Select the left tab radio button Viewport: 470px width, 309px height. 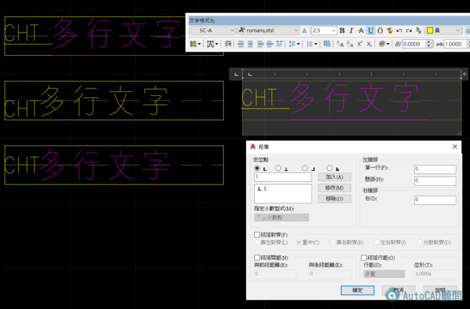(257, 168)
